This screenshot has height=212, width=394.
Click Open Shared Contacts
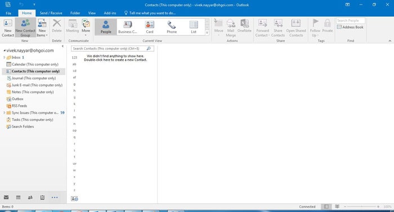pyautogui.click(x=296, y=28)
